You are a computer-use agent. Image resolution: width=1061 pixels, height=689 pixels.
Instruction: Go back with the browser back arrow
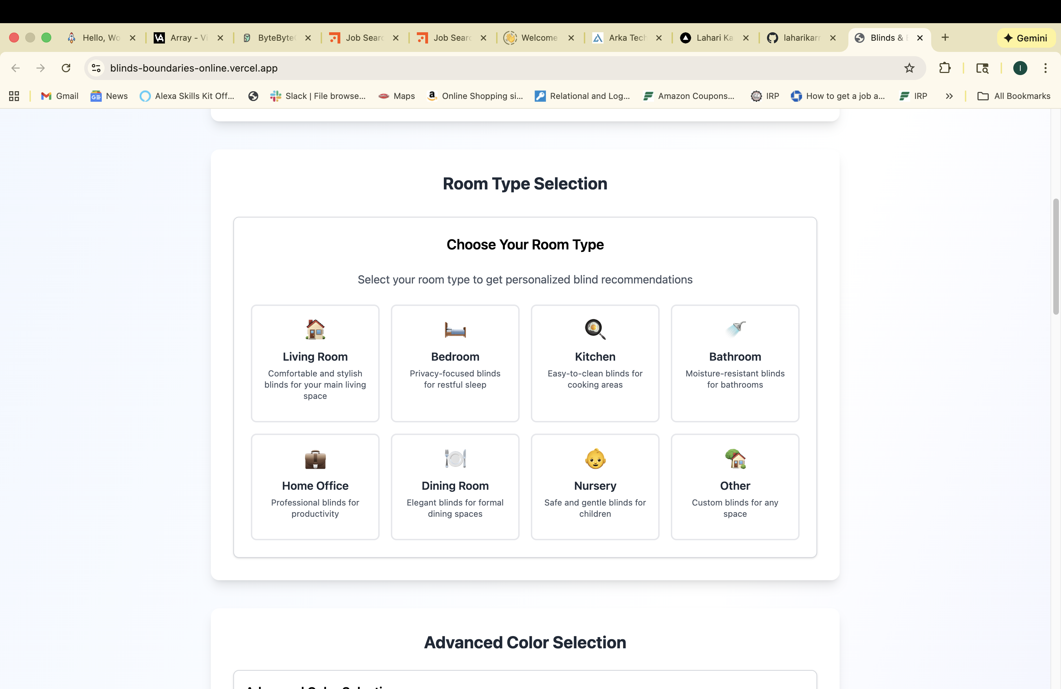tap(15, 68)
